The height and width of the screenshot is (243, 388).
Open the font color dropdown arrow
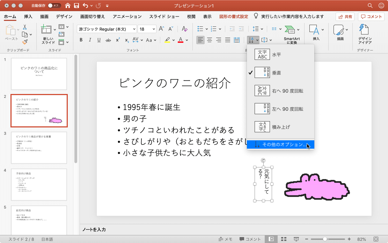click(x=187, y=40)
